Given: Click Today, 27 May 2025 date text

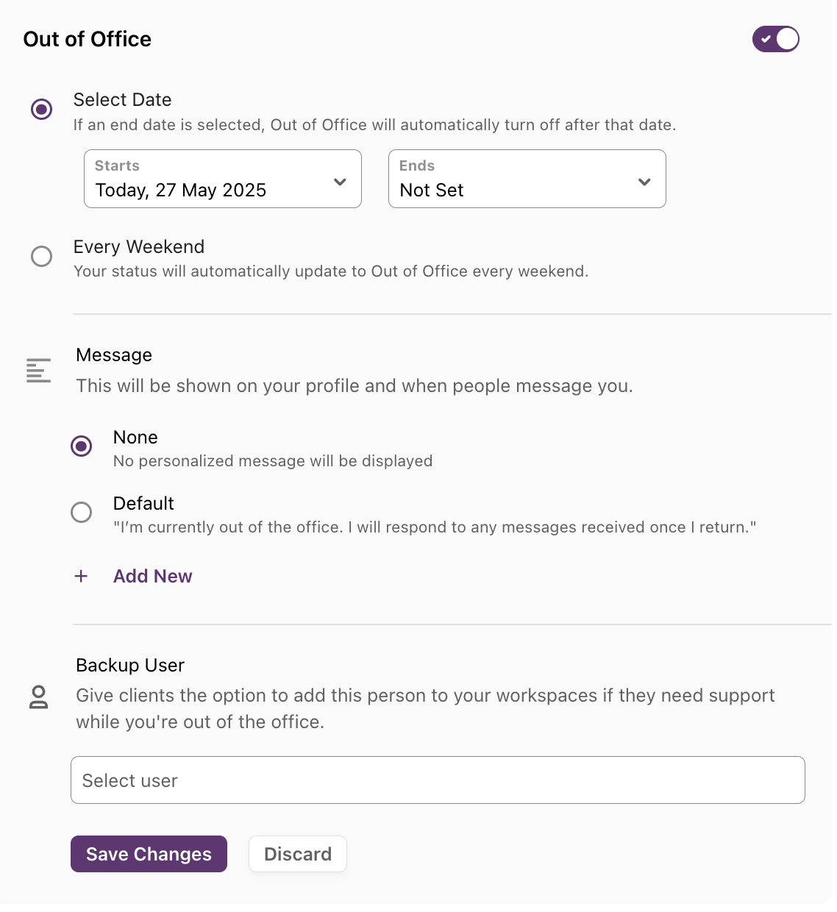Looking at the screenshot, I should 180,190.
